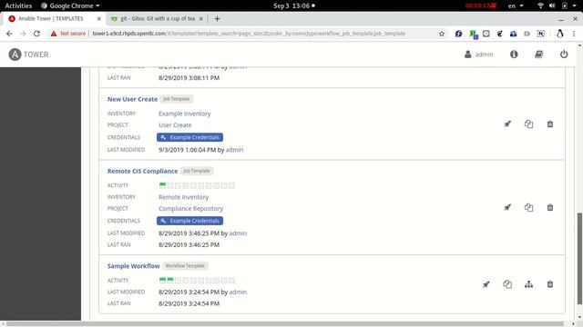The image size is (583, 327).
Task: Delete the Remote CIS Compliance template
Action: 550,207
